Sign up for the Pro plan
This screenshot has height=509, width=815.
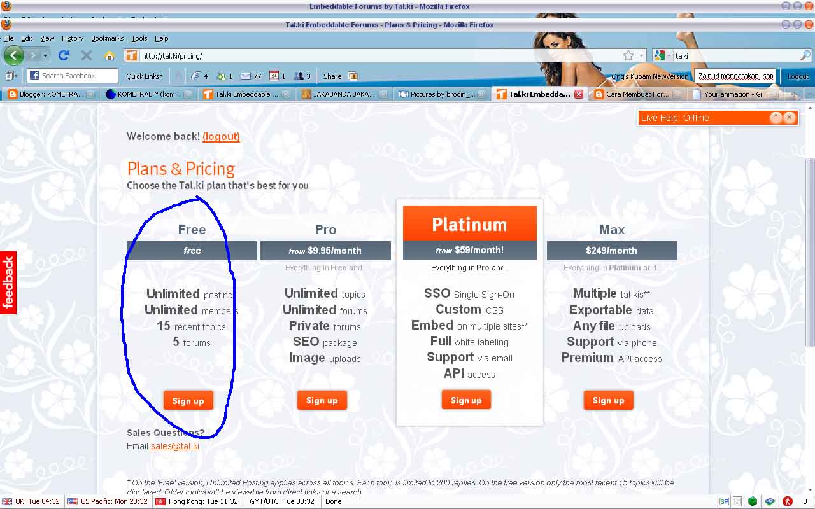click(x=322, y=400)
